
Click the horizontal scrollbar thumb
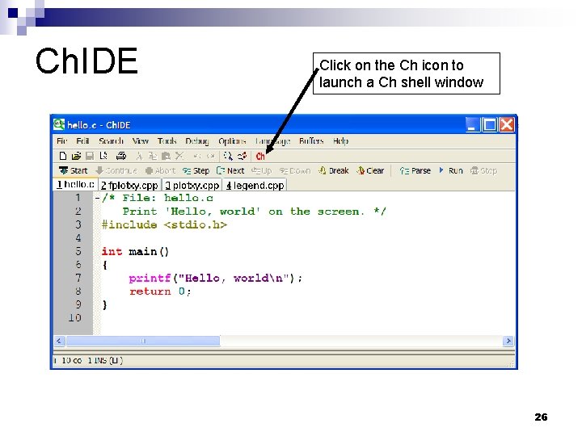pyautogui.click(x=143, y=341)
